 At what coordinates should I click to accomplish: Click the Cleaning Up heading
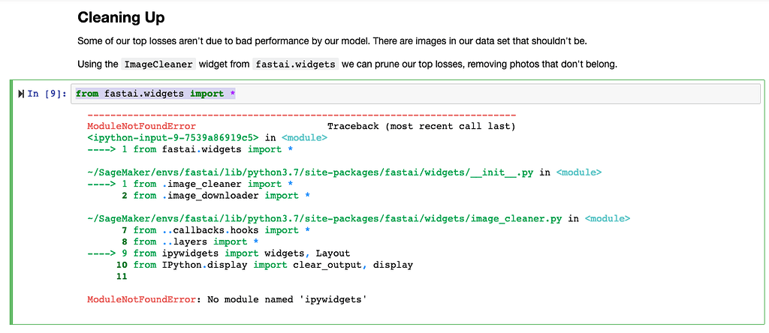[x=121, y=18]
